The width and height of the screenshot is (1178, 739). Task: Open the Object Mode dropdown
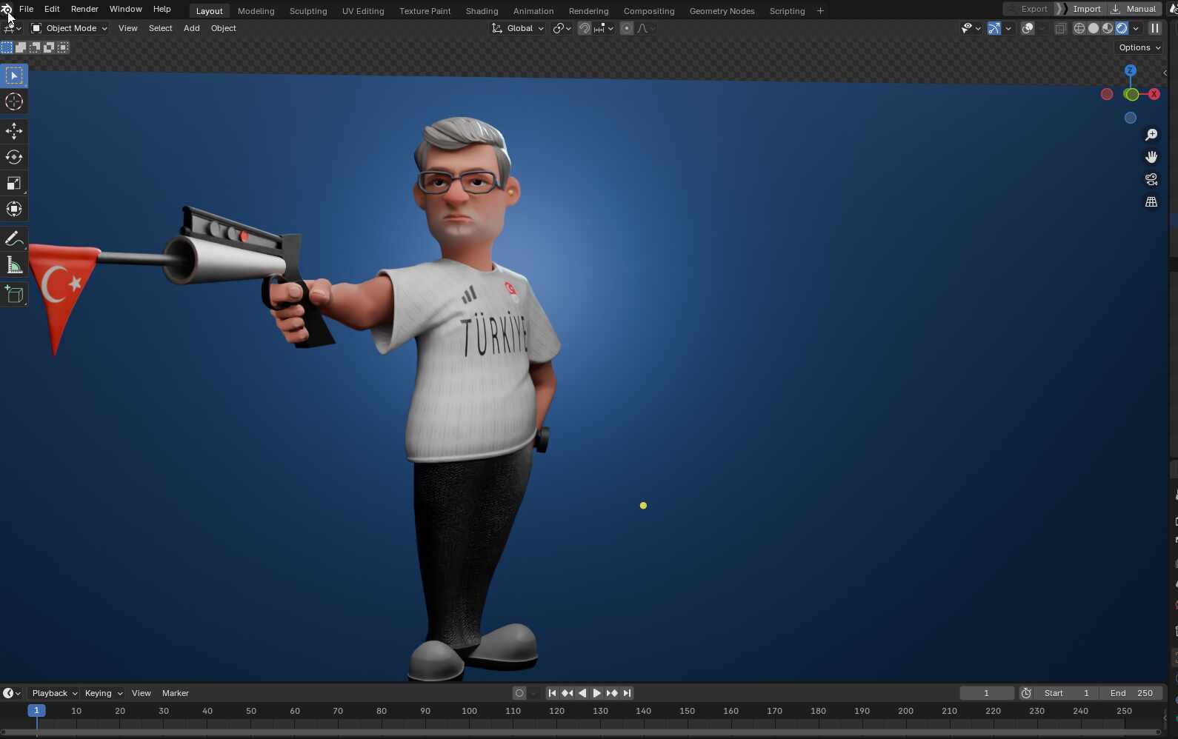[x=70, y=28]
